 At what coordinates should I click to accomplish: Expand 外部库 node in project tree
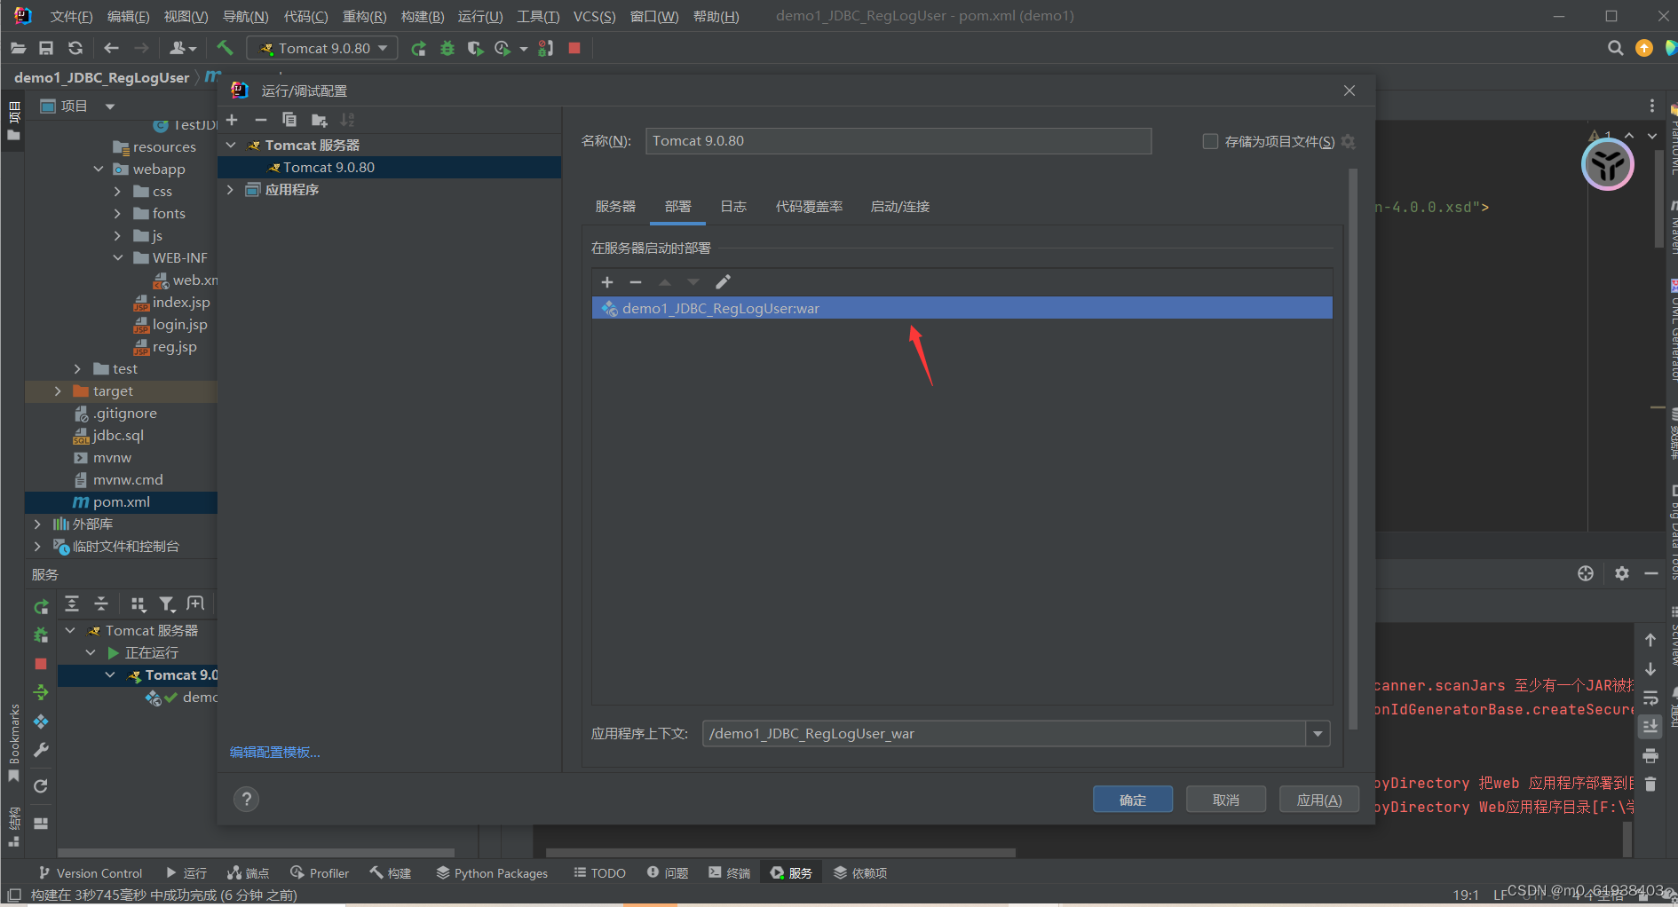[37, 524]
